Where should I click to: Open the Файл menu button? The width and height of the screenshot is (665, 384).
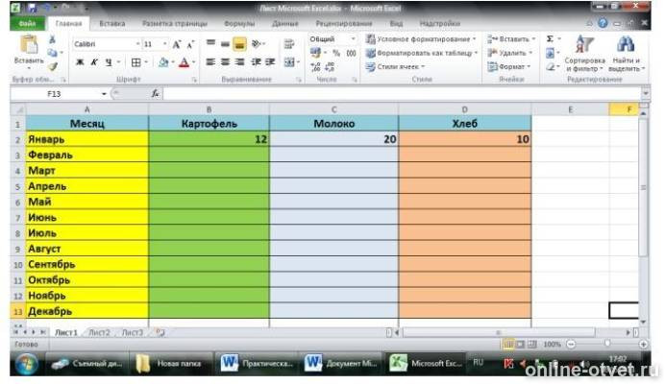[27, 22]
